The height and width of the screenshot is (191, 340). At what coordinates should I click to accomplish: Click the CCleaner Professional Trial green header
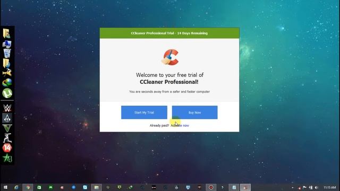click(169, 33)
